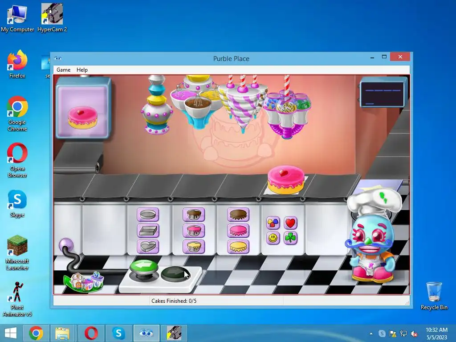Open the Opera Browser desktop shortcut

(17, 160)
